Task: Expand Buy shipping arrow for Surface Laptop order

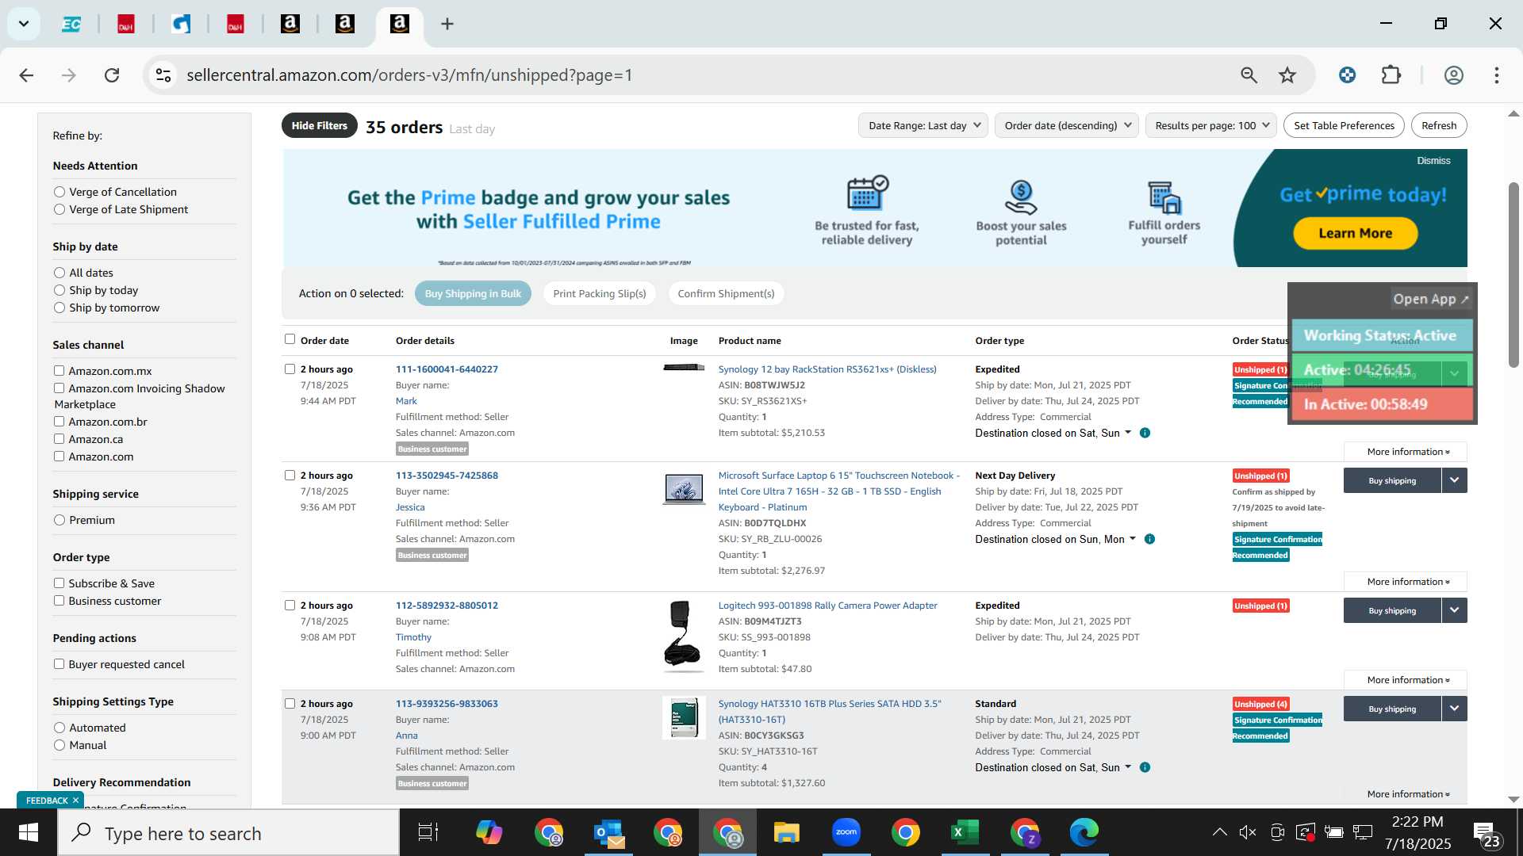Action: tap(1454, 480)
